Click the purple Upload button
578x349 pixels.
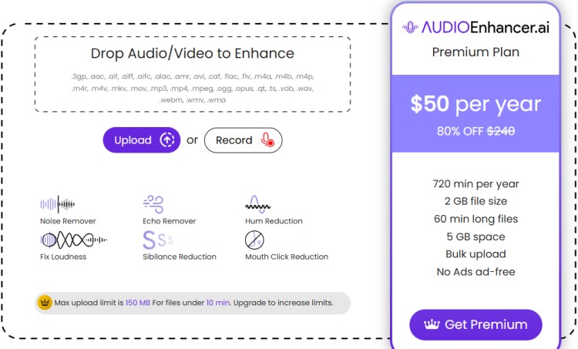point(142,140)
